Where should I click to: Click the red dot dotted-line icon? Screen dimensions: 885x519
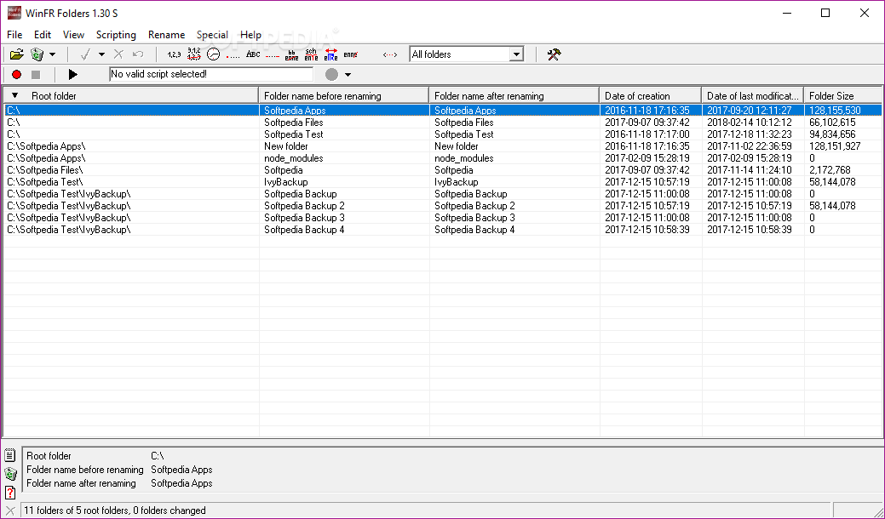click(233, 55)
